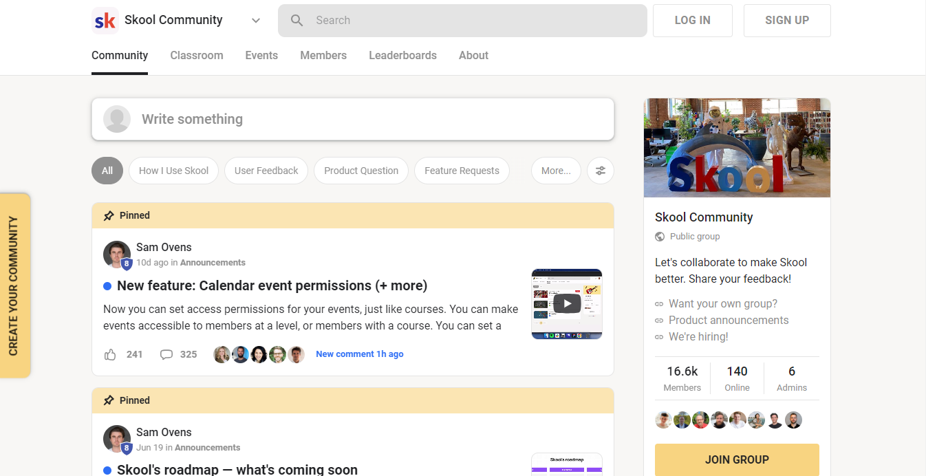Open New comment 1h ago link
This screenshot has width=926, height=476.
[360, 354]
